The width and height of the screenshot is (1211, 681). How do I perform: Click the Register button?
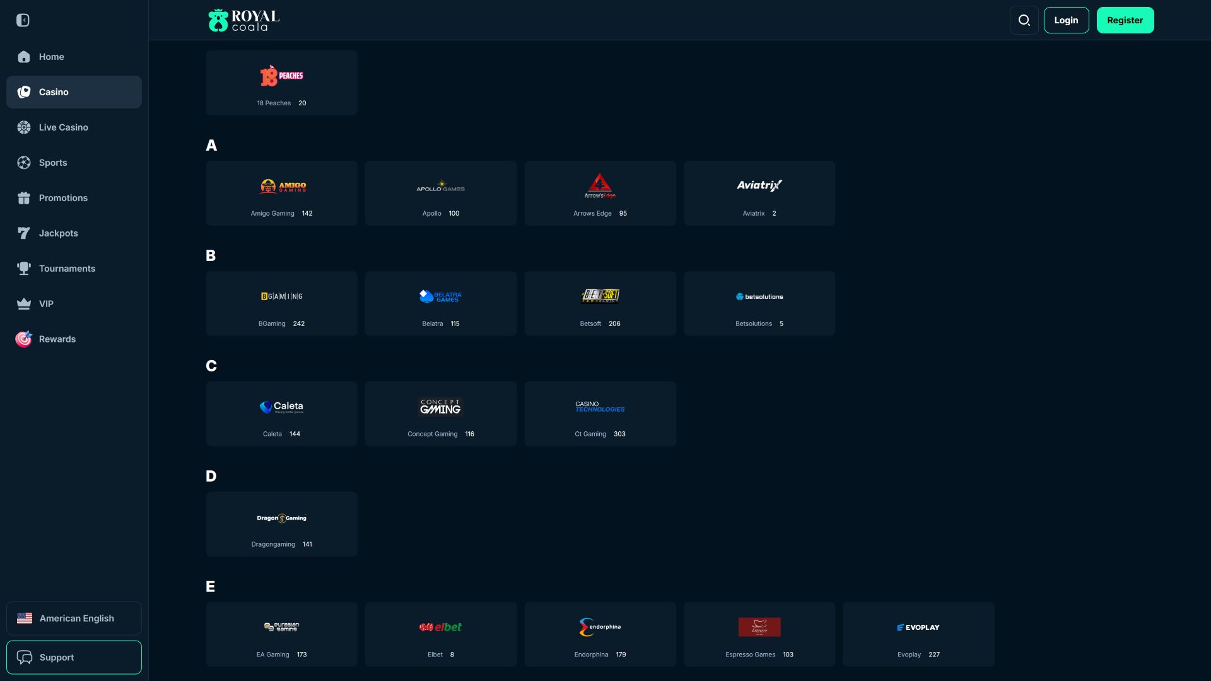1125,20
